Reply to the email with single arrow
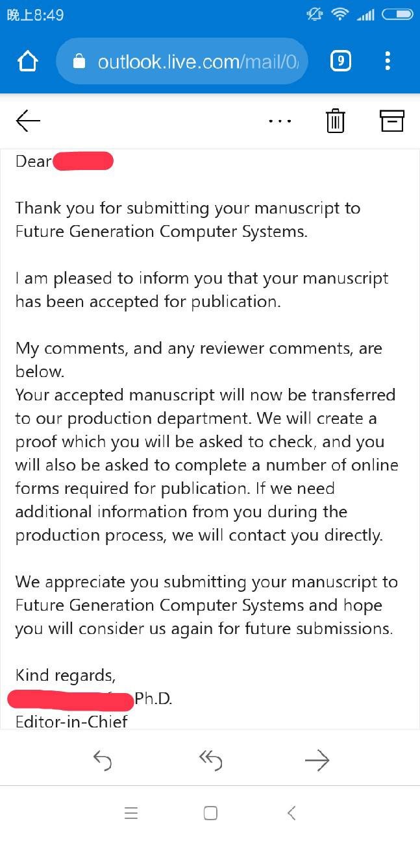 [x=103, y=760]
